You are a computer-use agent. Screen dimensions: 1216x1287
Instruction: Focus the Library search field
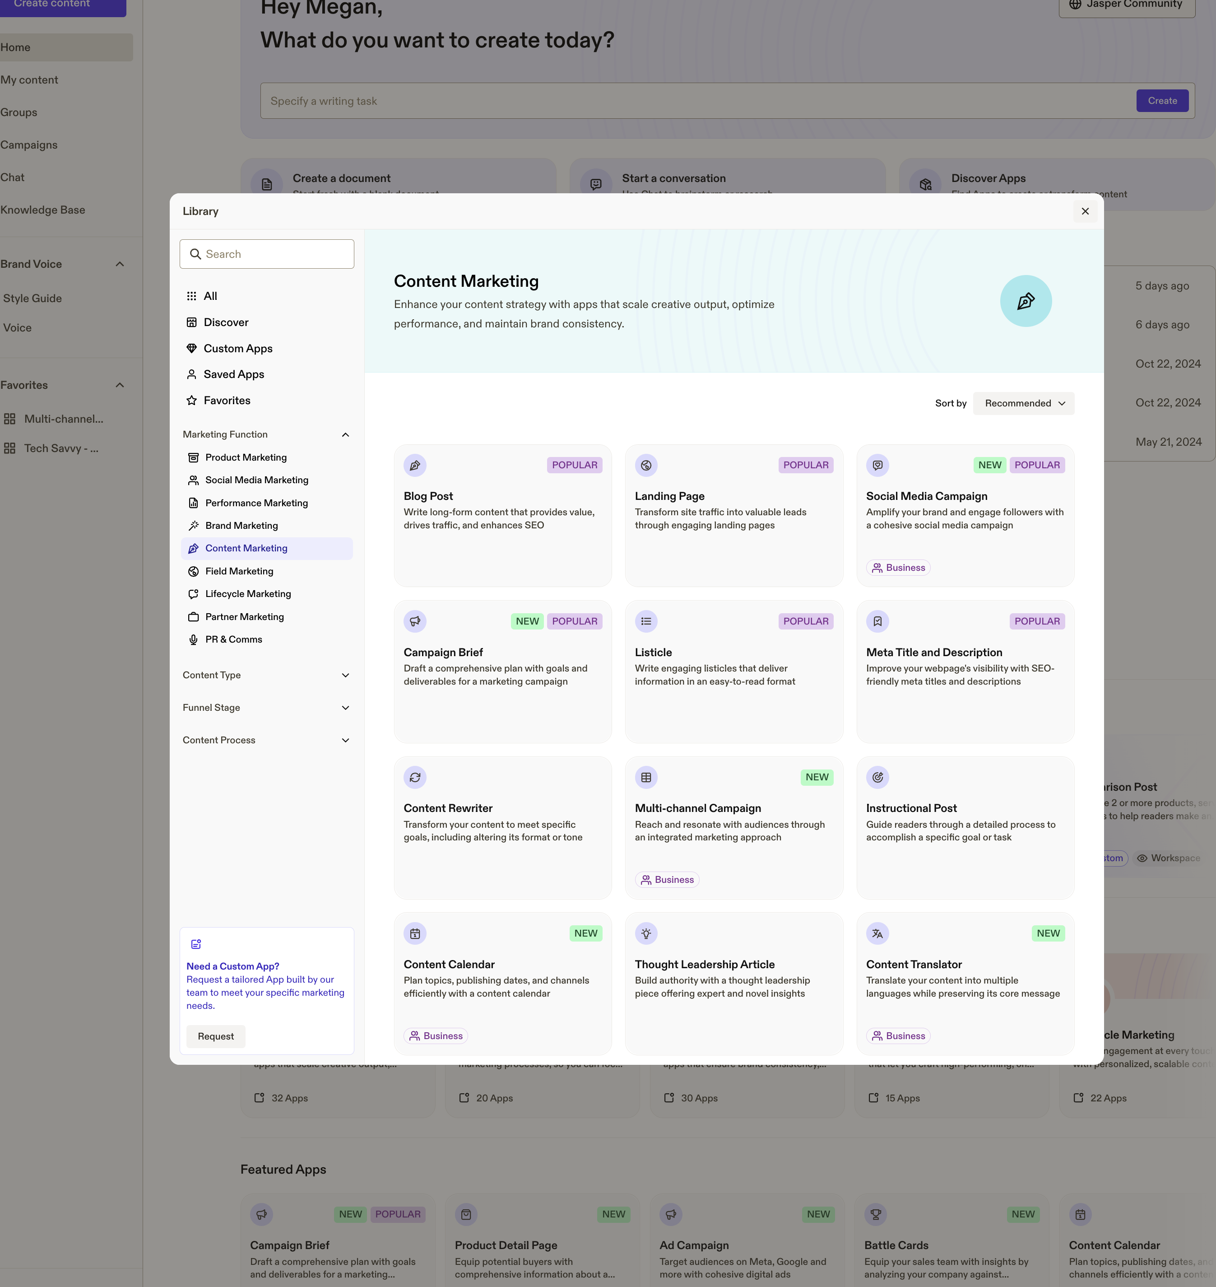(x=267, y=254)
